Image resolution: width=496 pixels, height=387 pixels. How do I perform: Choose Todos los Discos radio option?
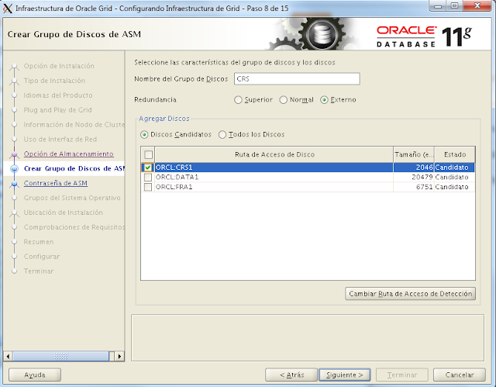[222, 135]
